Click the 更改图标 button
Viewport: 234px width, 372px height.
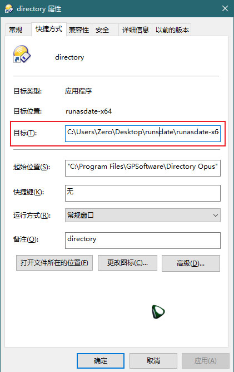click(127, 263)
